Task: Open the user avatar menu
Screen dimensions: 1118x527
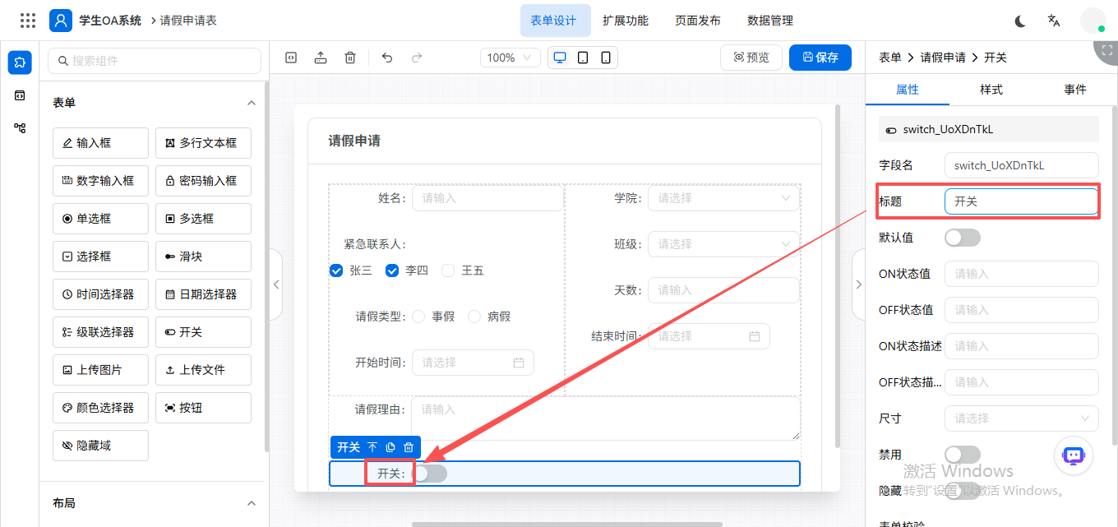Action: pyautogui.click(x=1093, y=21)
